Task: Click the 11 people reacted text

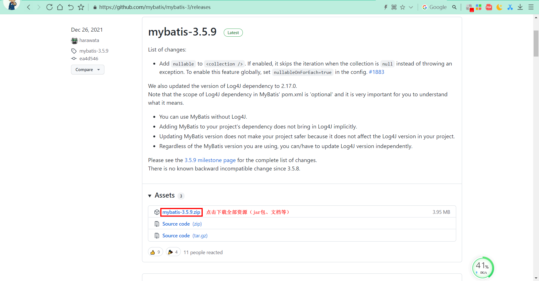Action: click(203, 252)
